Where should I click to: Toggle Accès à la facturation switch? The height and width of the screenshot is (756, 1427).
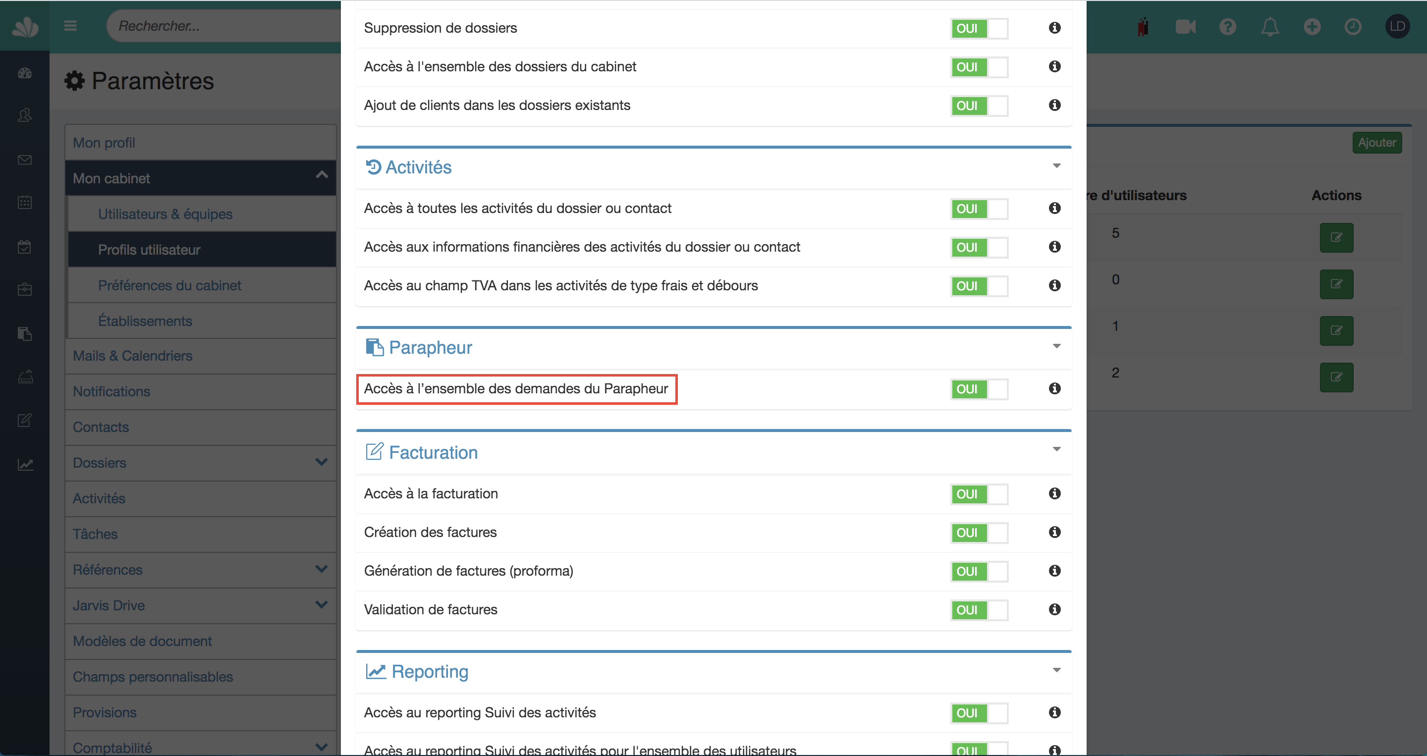click(979, 494)
